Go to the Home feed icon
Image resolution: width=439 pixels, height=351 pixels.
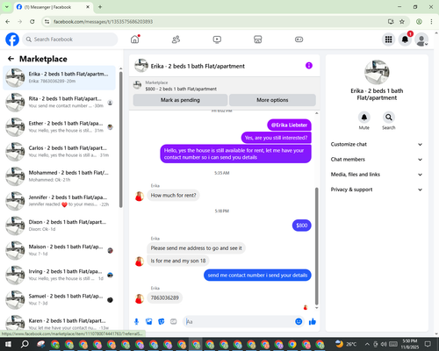tap(135, 39)
